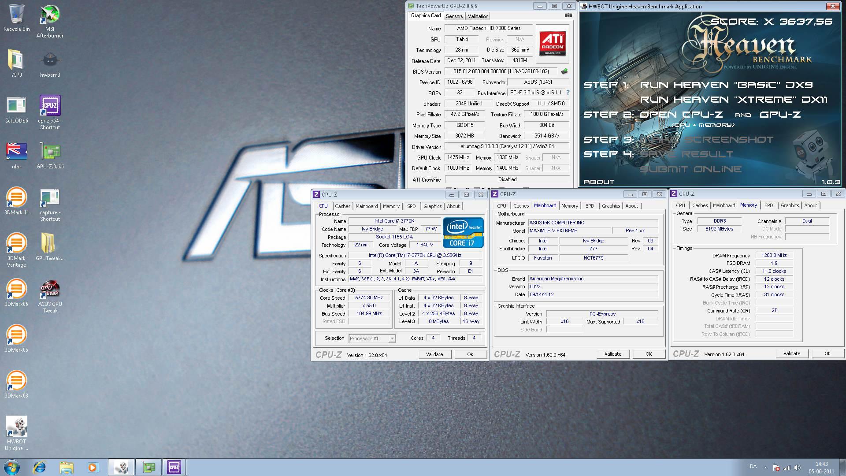Open the hwbam3 desktop icon
The image size is (846, 476).
tap(50, 64)
